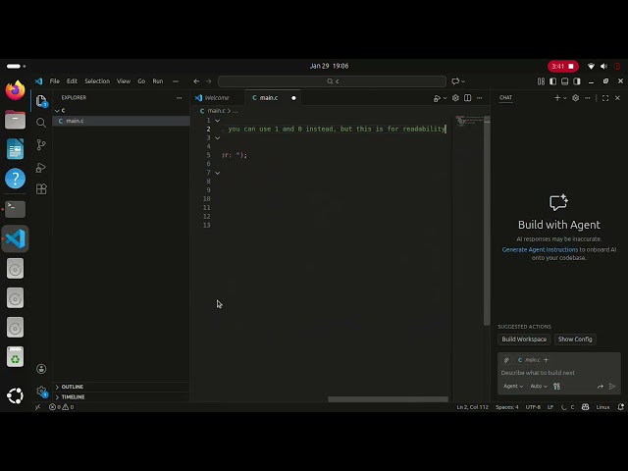The height and width of the screenshot is (471, 628).
Task: Open the Agent mode dropdown
Action: (513, 386)
